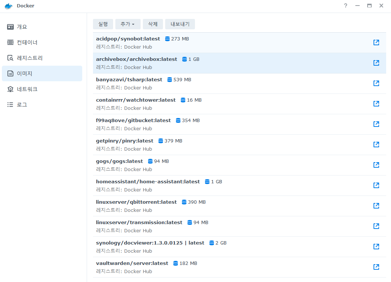The height and width of the screenshot is (282, 391).
Task: Open external link for acidpop/synobot image
Action: 376,43
